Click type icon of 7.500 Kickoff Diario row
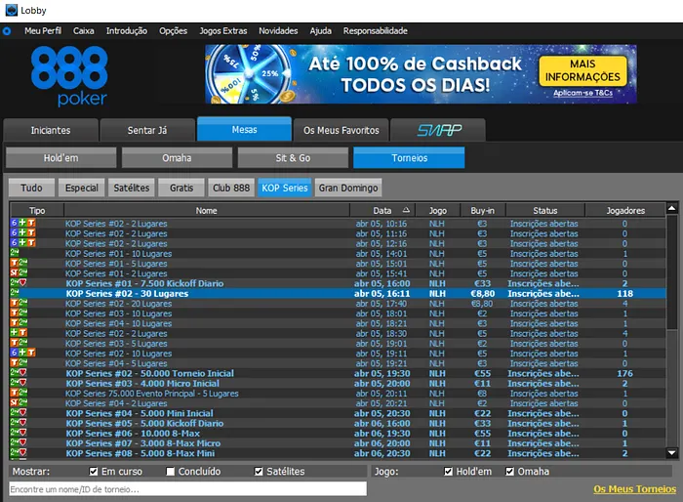Screen dimensions: 683x502 (x=19, y=283)
